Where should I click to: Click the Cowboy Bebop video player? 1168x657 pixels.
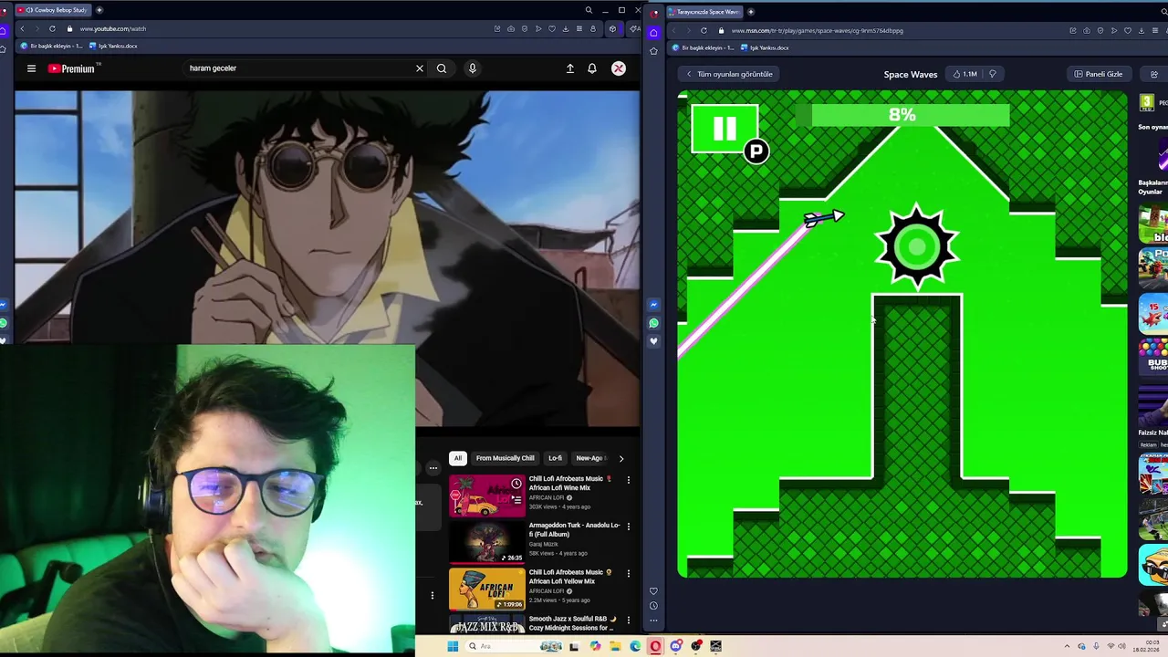coord(327,258)
